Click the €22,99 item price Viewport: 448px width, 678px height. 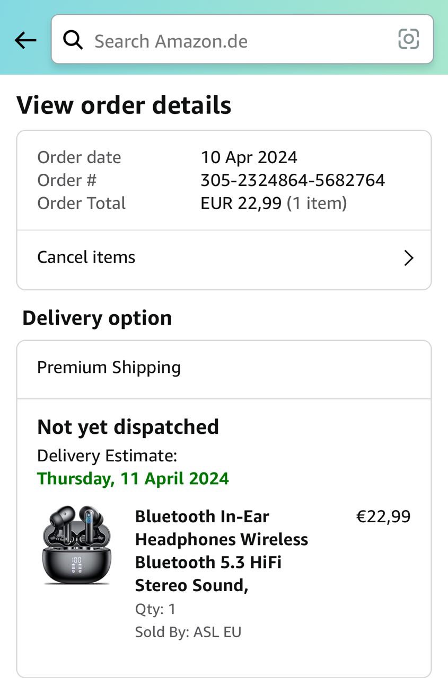[383, 516]
